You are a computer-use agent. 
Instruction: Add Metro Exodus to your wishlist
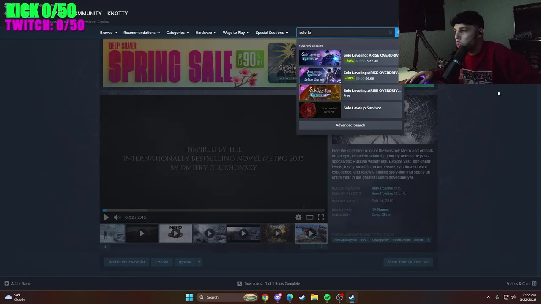[126, 262]
